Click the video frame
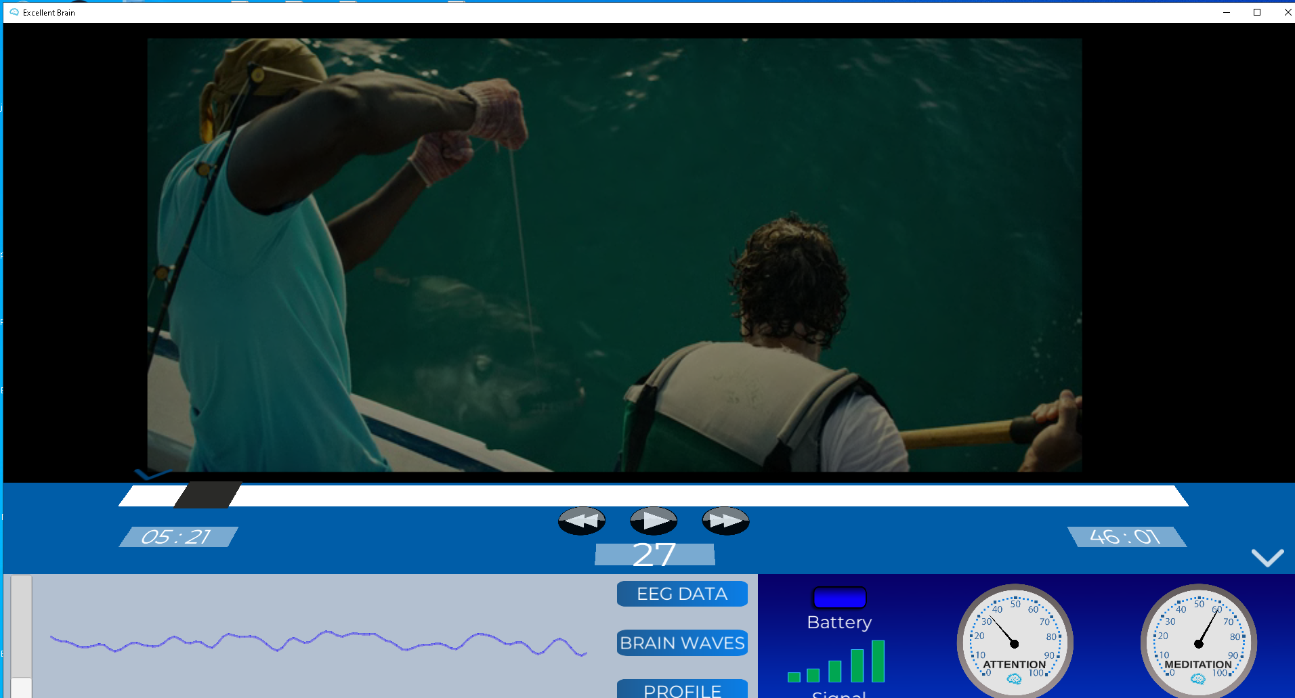The width and height of the screenshot is (1295, 698). 614,255
